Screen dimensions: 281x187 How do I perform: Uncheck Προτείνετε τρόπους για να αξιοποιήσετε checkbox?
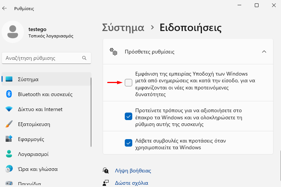[129, 116]
